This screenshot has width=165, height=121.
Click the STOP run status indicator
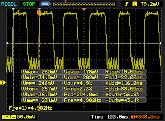tap(29, 4)
